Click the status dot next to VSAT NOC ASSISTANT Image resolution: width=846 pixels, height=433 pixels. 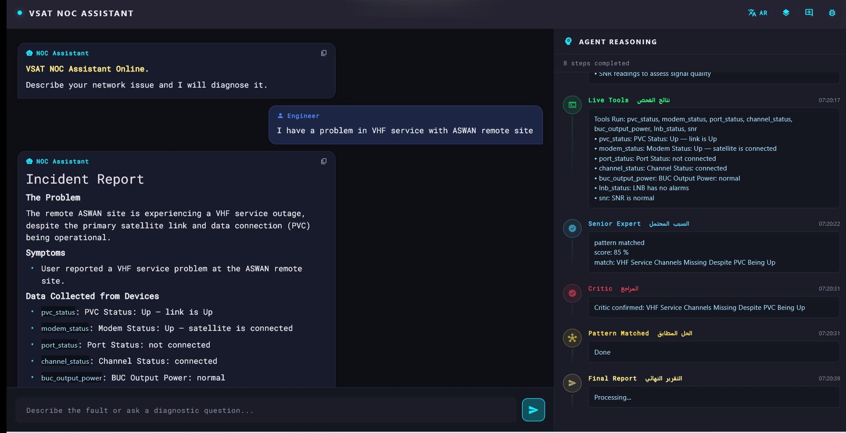20,13
